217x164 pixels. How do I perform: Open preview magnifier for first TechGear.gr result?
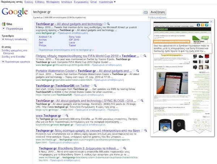(x=108, y=24)
